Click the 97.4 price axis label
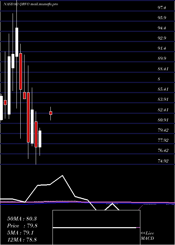 [x=162, y=8]
